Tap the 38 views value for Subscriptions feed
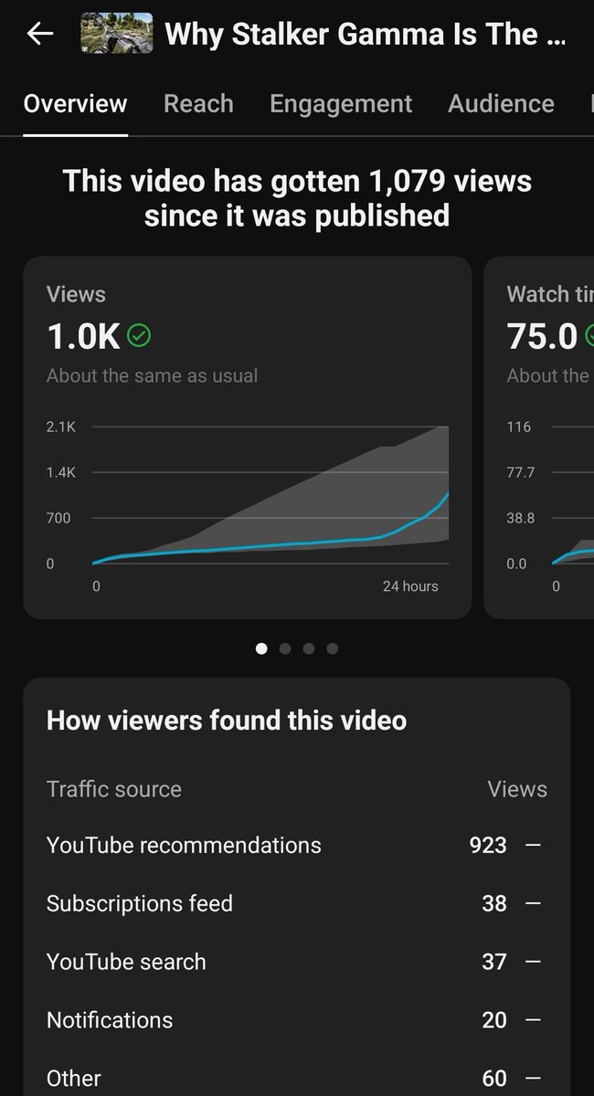Viewport: 594px width, 1096px height. 494,904
